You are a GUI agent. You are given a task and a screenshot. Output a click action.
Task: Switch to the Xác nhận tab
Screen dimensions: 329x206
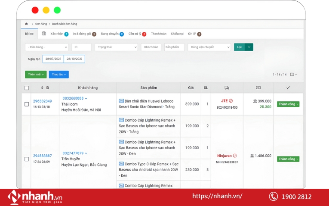[x=57, y=34]
